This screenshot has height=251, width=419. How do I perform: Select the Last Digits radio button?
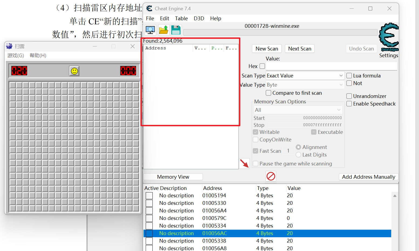click(x=298, y=155)
